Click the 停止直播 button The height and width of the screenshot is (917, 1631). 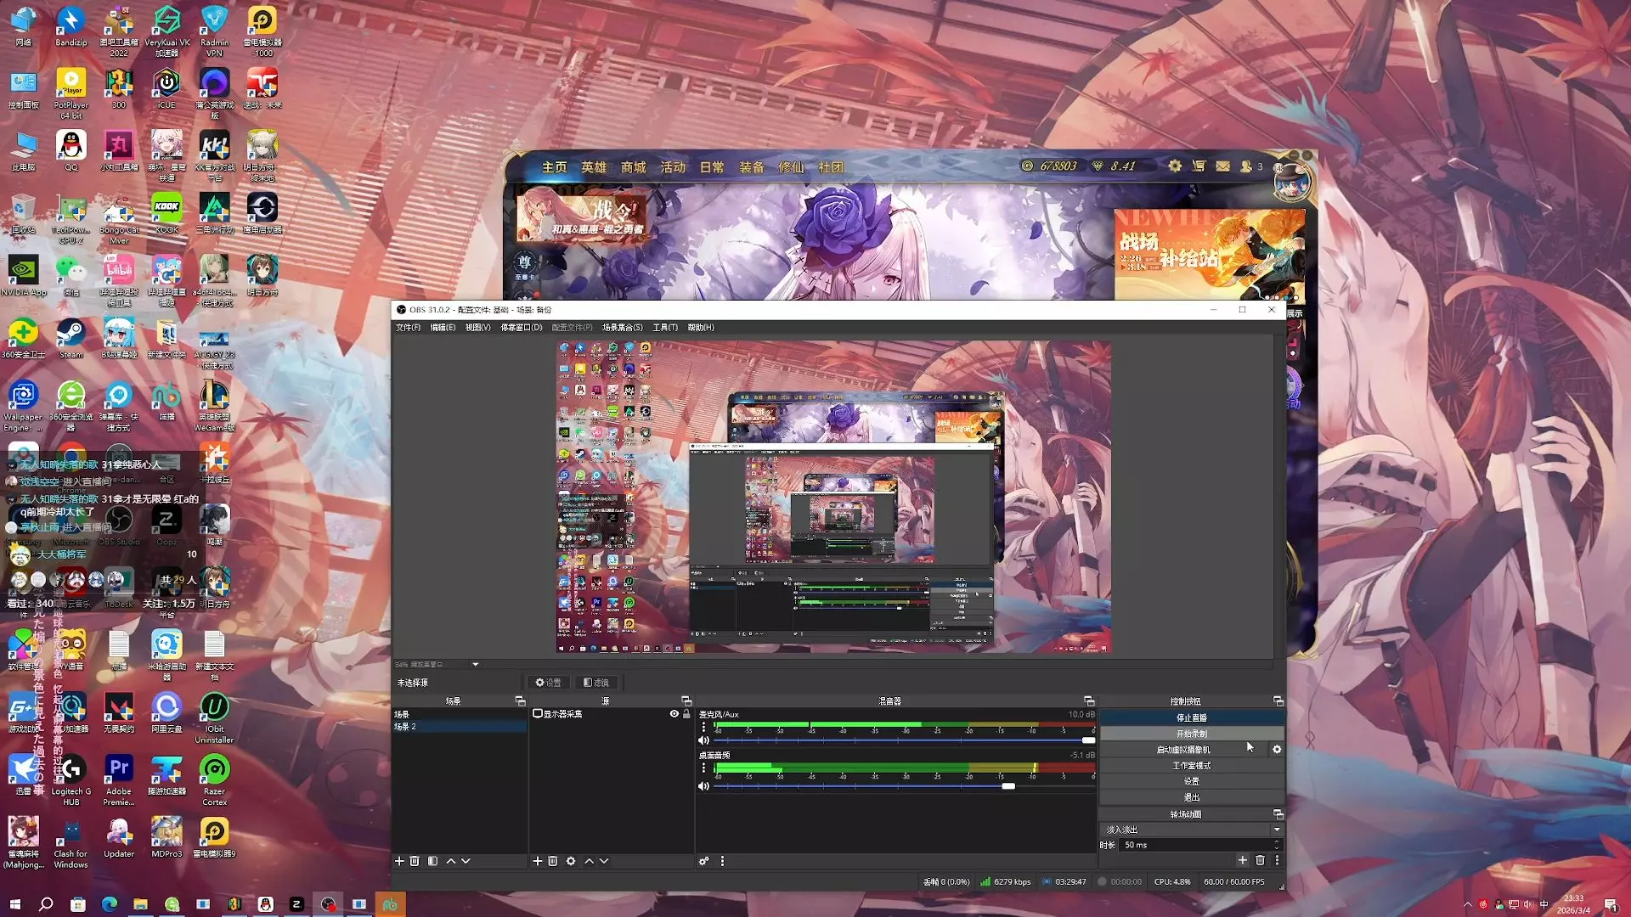[1191, 718]
